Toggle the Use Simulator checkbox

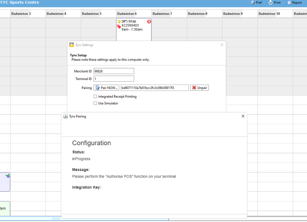[95, 103]
